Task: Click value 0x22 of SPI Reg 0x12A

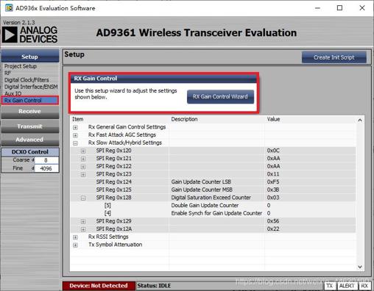Action: tap(273, 229)
